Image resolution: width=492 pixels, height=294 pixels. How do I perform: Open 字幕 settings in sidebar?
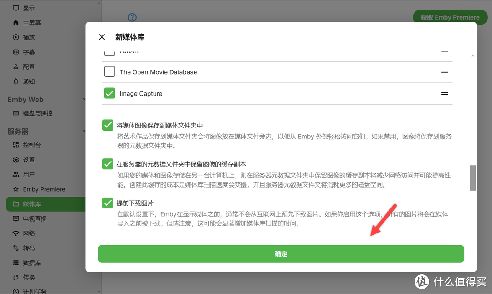(x=29, y=52)
